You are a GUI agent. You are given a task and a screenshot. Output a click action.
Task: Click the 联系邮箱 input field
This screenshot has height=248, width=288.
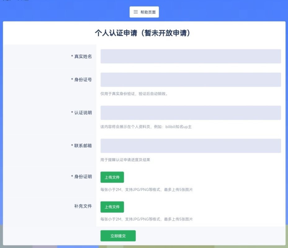[191, 146]
